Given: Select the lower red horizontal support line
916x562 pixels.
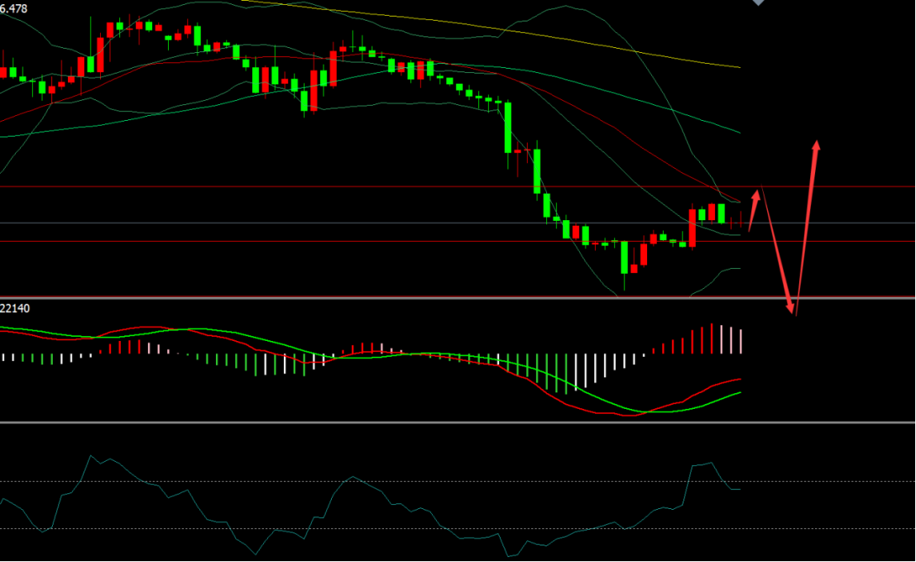Looking at the screenshot, I should [x=458, y=242].
